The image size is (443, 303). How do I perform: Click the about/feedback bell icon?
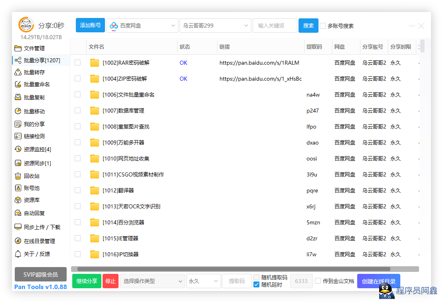[18, 254]
